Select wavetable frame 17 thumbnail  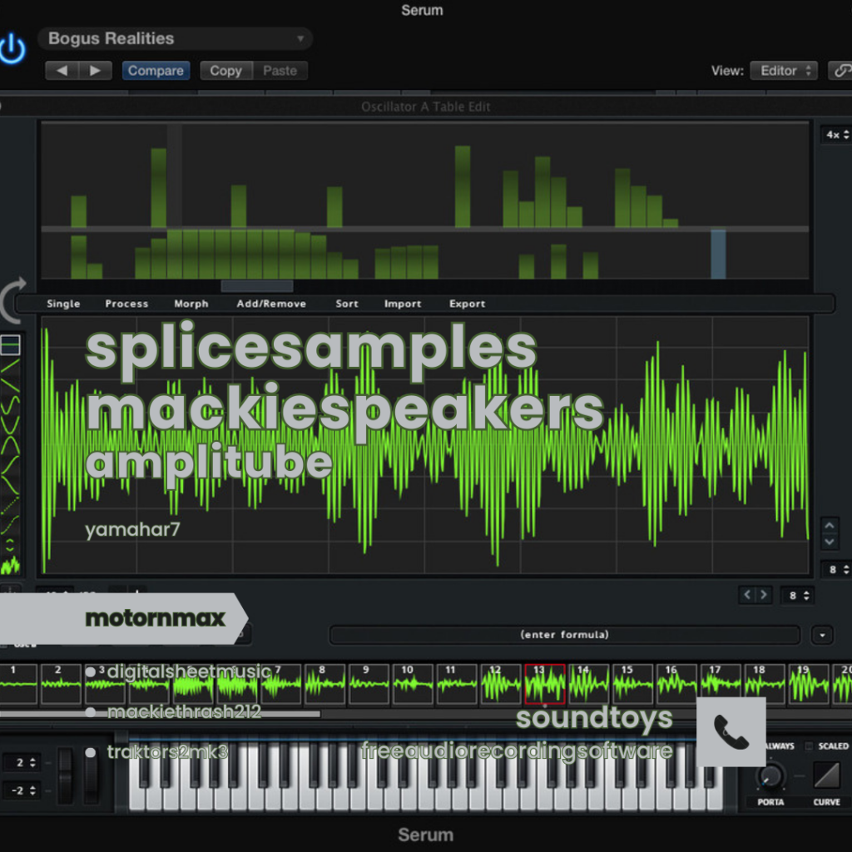click(x=721, y=684)
